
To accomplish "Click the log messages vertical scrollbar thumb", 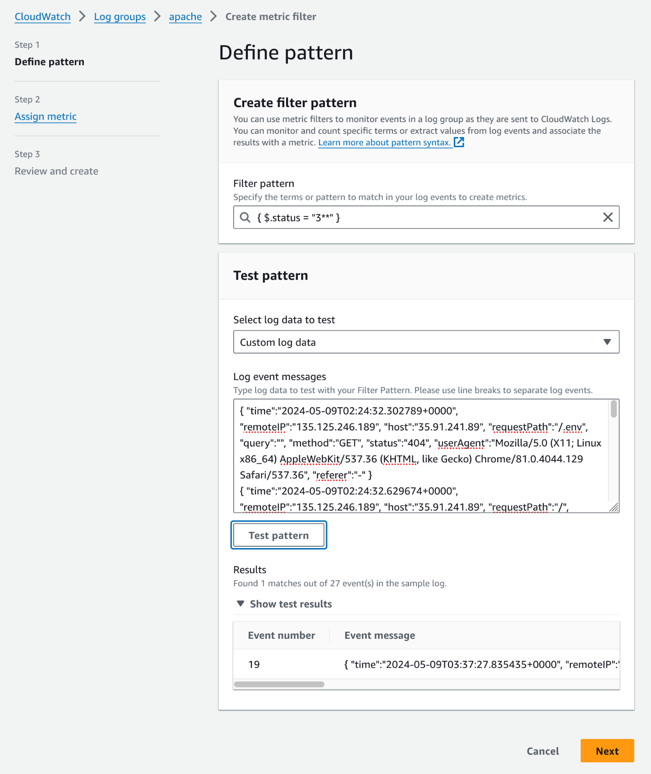I will (x=614, y=409).
